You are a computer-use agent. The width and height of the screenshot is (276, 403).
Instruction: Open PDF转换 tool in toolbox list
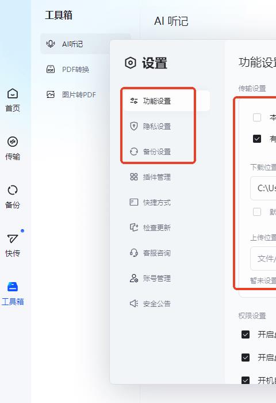pyautogui.click(x=75, y=70)
